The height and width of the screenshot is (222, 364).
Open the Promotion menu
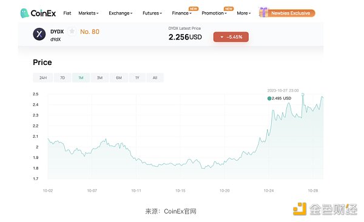pos(214,13)
